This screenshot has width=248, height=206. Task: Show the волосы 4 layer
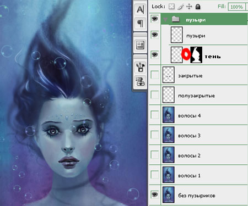click(x=155, y=115)
